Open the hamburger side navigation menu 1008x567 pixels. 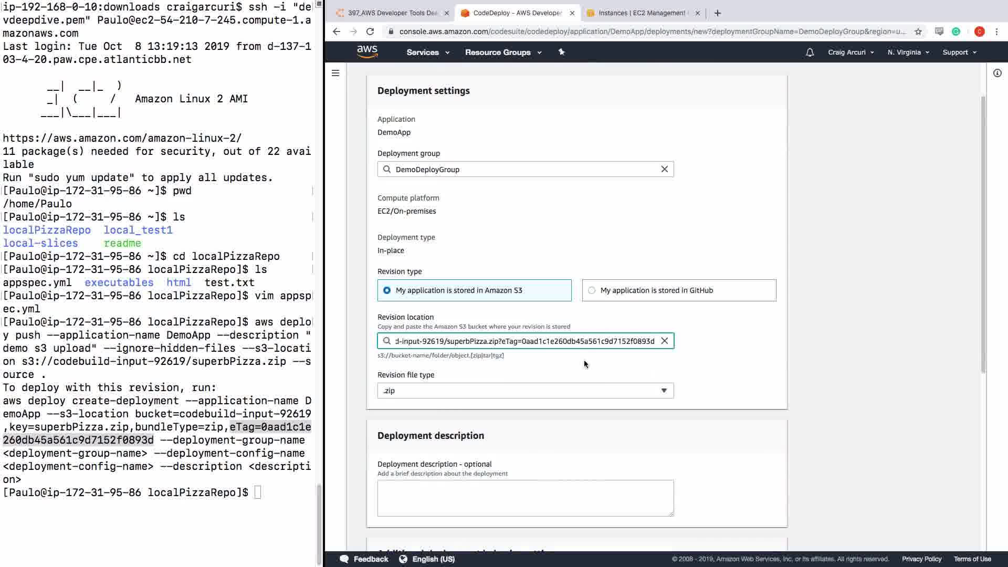pyautogui.click(x=335, y=73)
